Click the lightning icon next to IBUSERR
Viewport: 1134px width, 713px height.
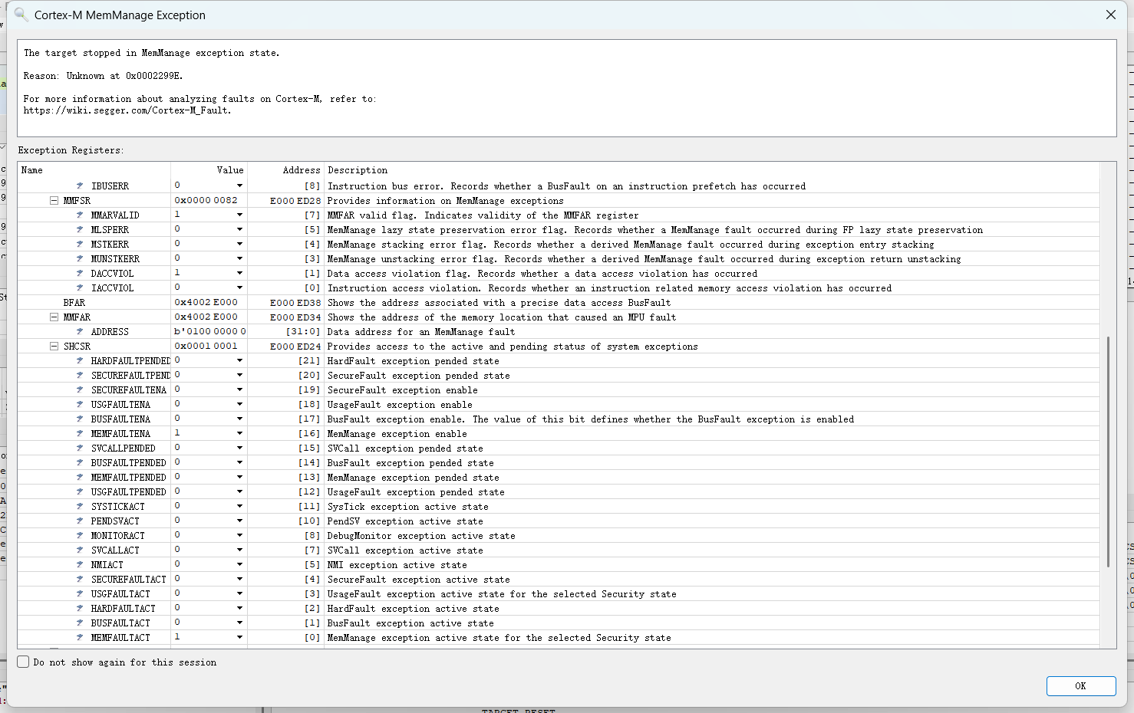(x=80, y=186)
